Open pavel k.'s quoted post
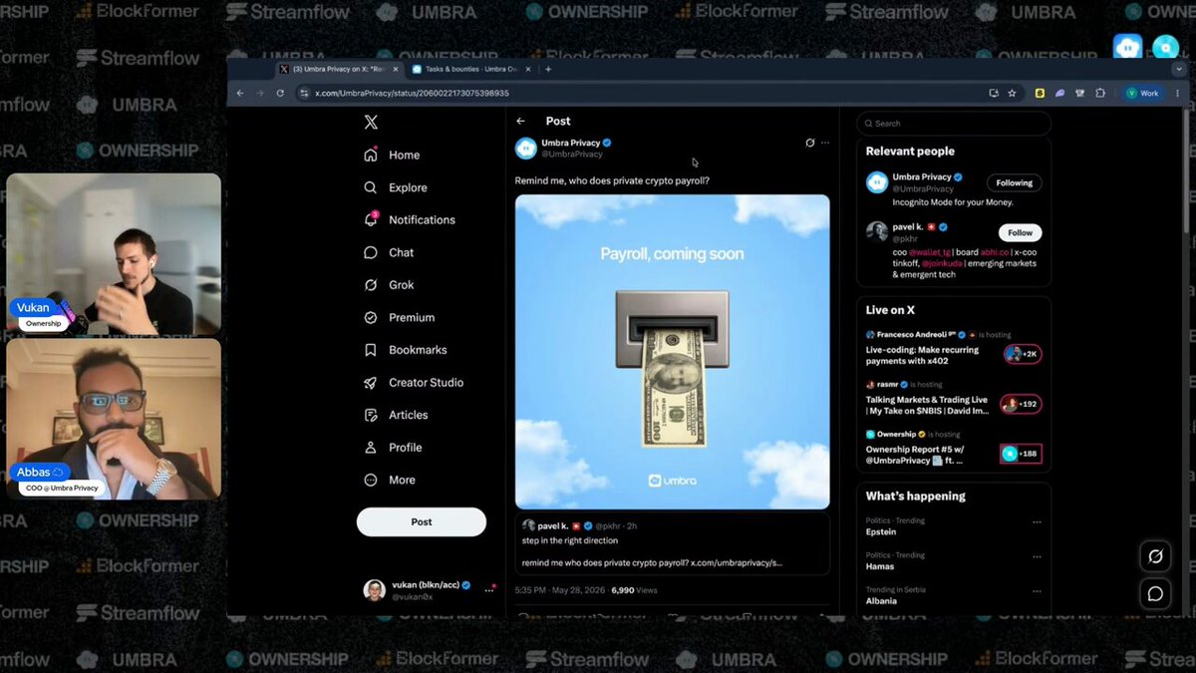Image resolution: width=1196 pixels, height=673 pixels. point(673,544)
